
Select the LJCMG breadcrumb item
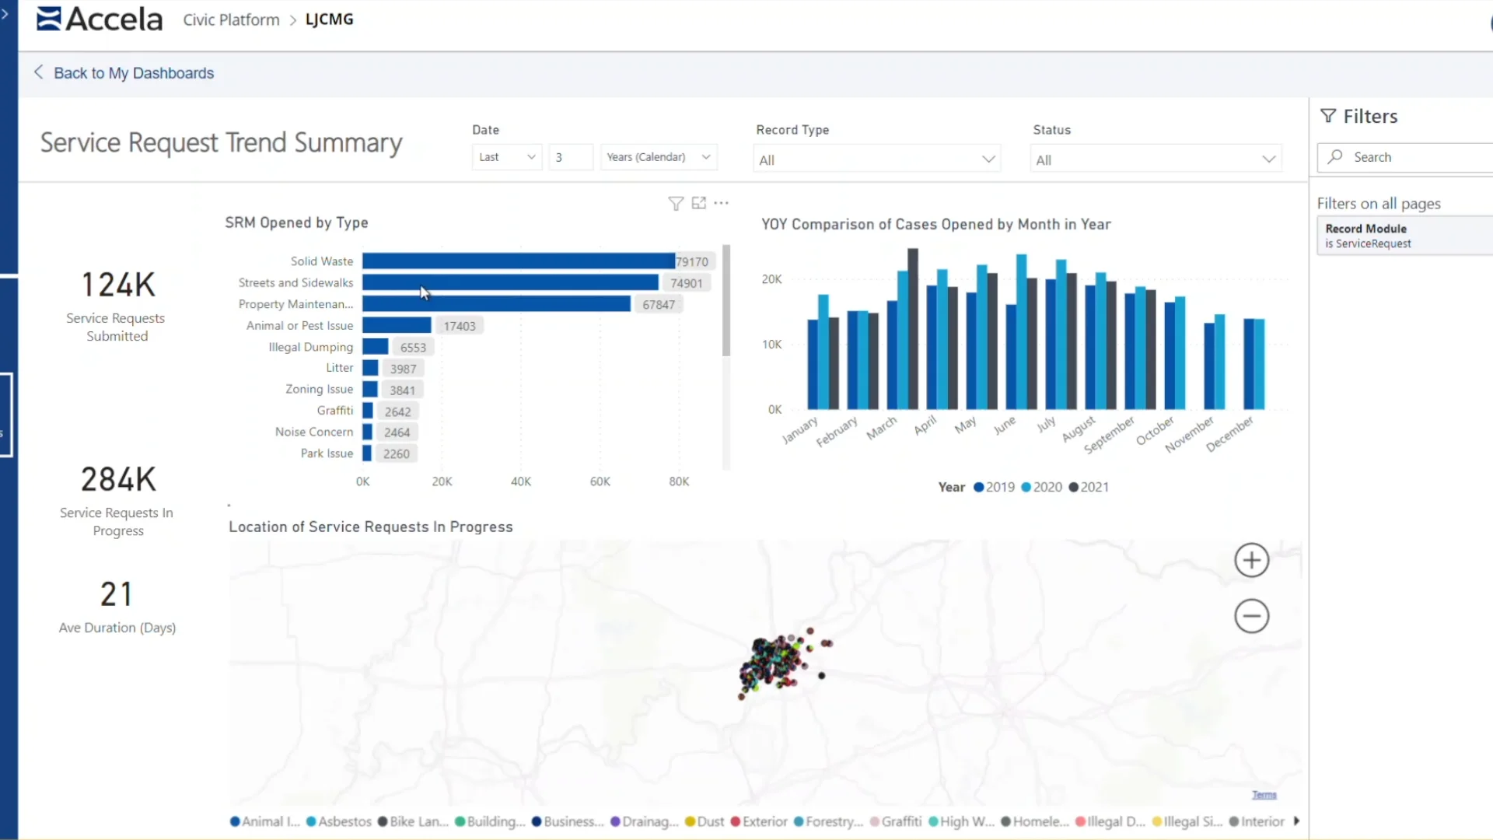(329, 19)
